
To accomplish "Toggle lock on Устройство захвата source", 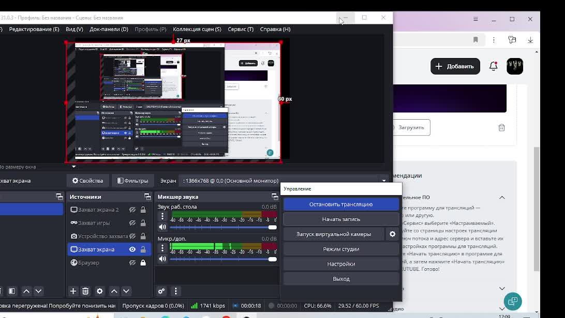I will point(143,236).
